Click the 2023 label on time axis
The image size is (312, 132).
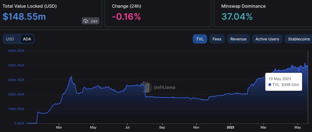[x=230, y=127]
